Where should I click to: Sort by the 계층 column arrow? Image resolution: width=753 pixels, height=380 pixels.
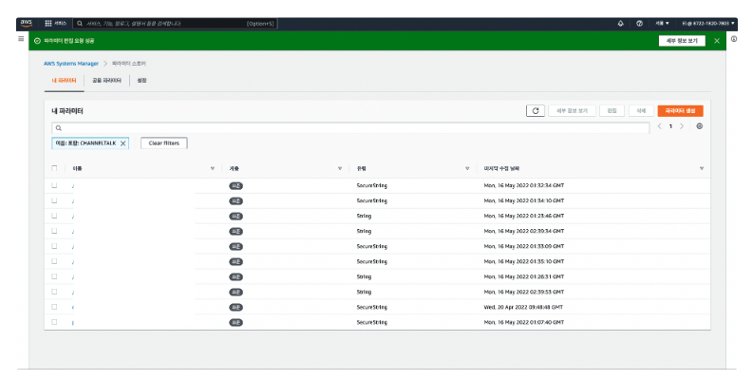pyautogui.click(x=340, y=168)
